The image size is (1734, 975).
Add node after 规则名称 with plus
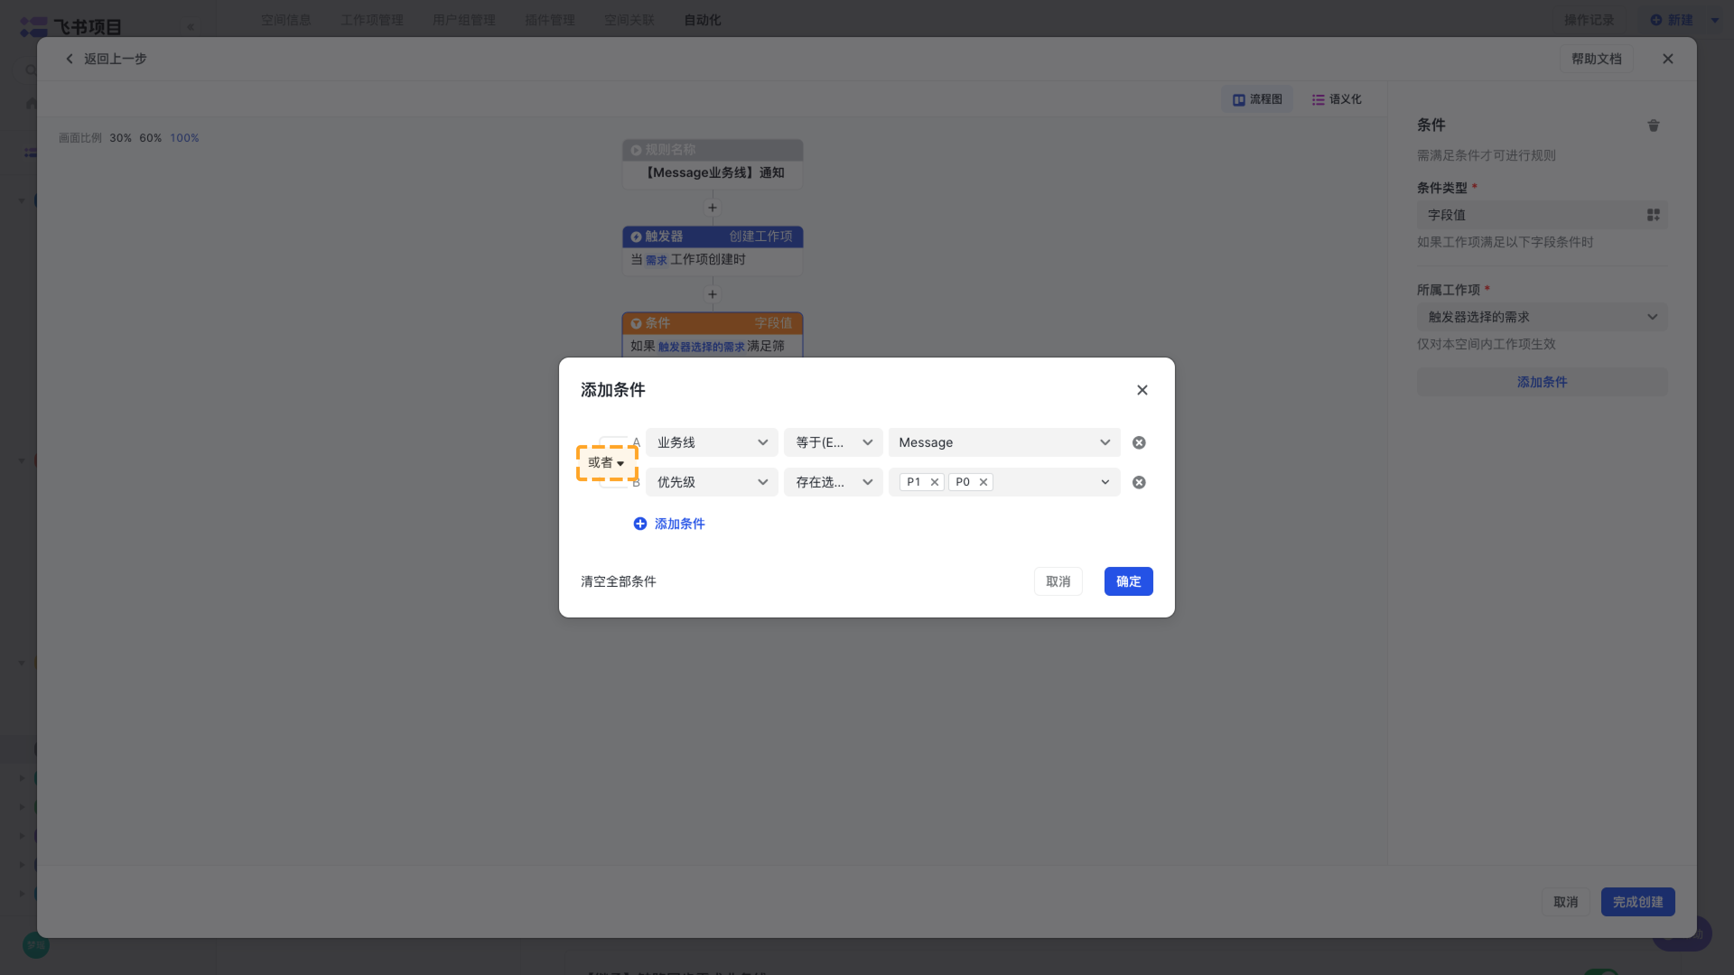[x=712, y=208]
